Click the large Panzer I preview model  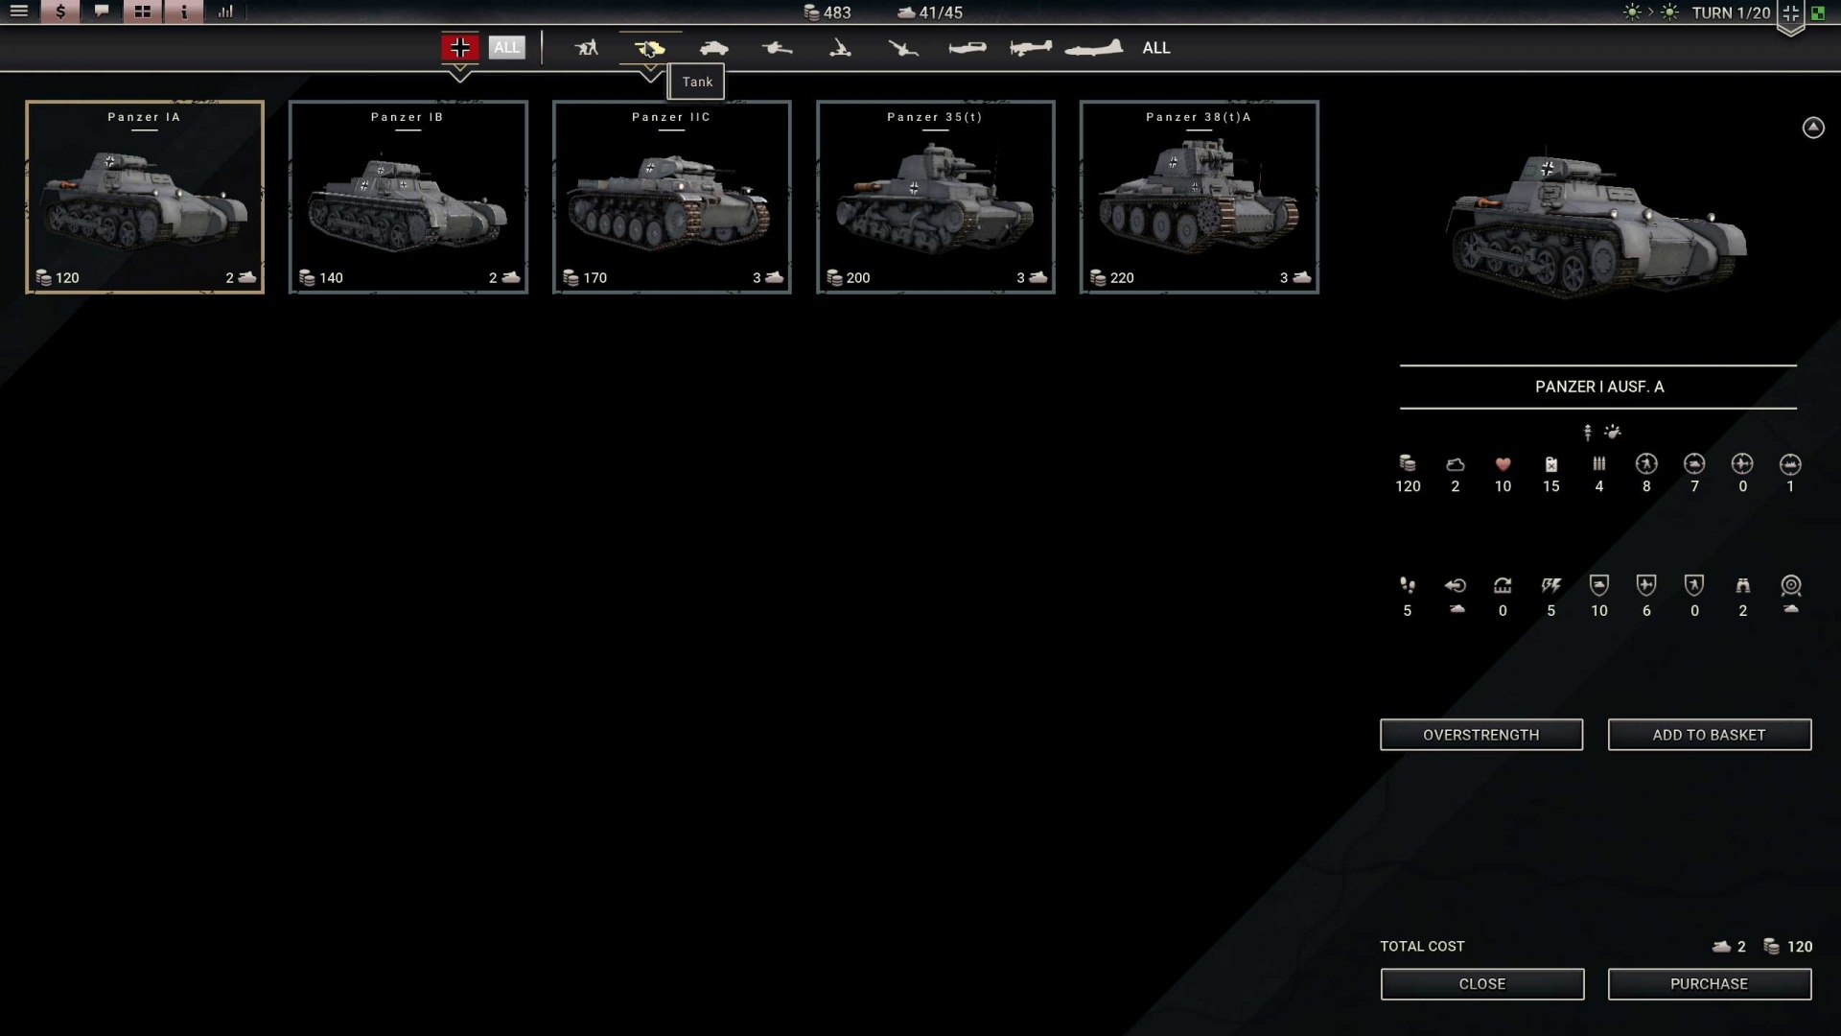(x=1597, y=226)
